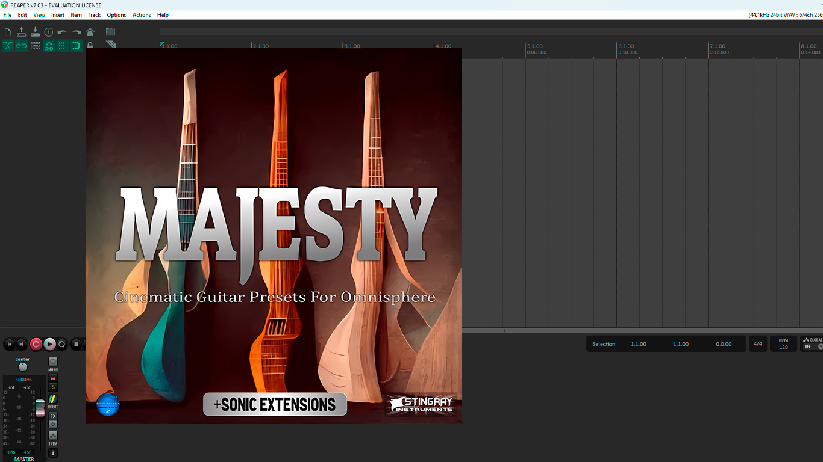The height and width of the screenshot is (462, 823).
Task: Toggle the locking padlock icon
Action: point(90,46)
